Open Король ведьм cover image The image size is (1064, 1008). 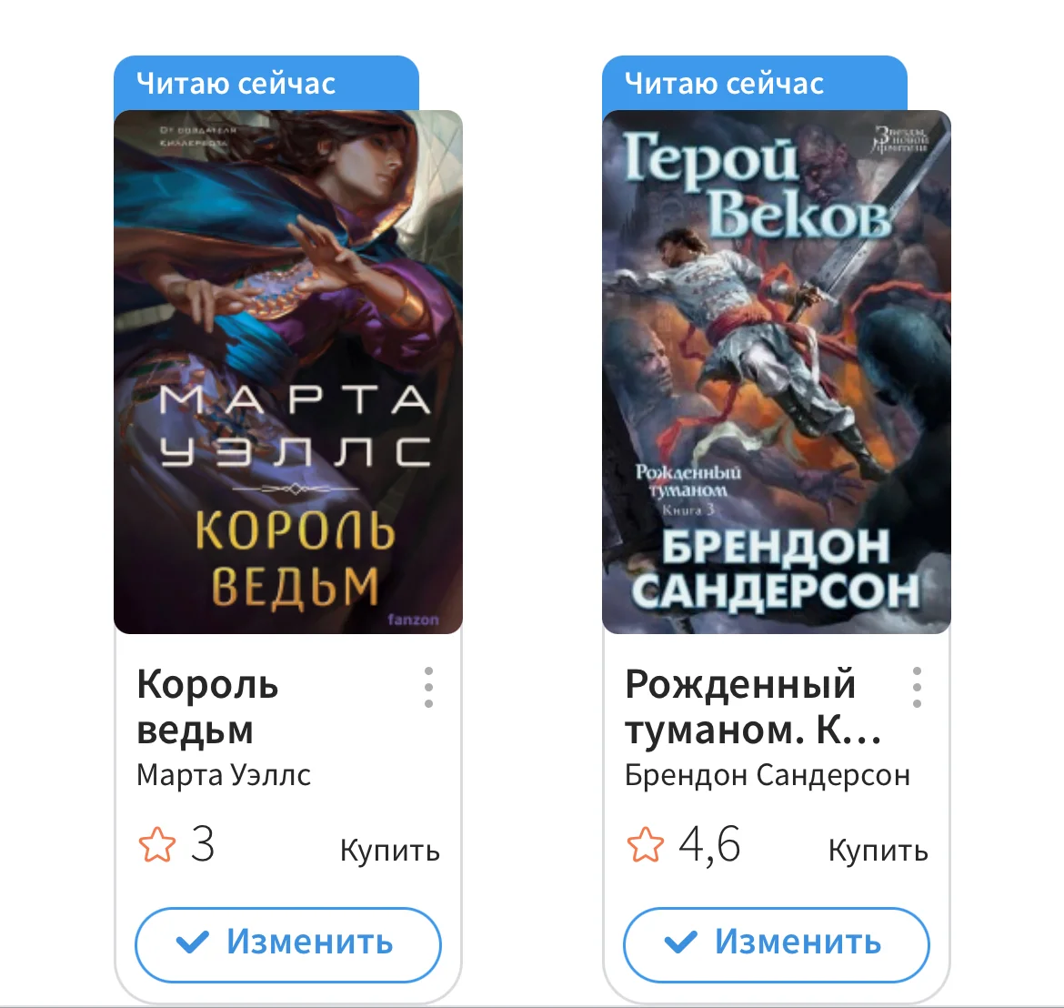pos(288,372)
